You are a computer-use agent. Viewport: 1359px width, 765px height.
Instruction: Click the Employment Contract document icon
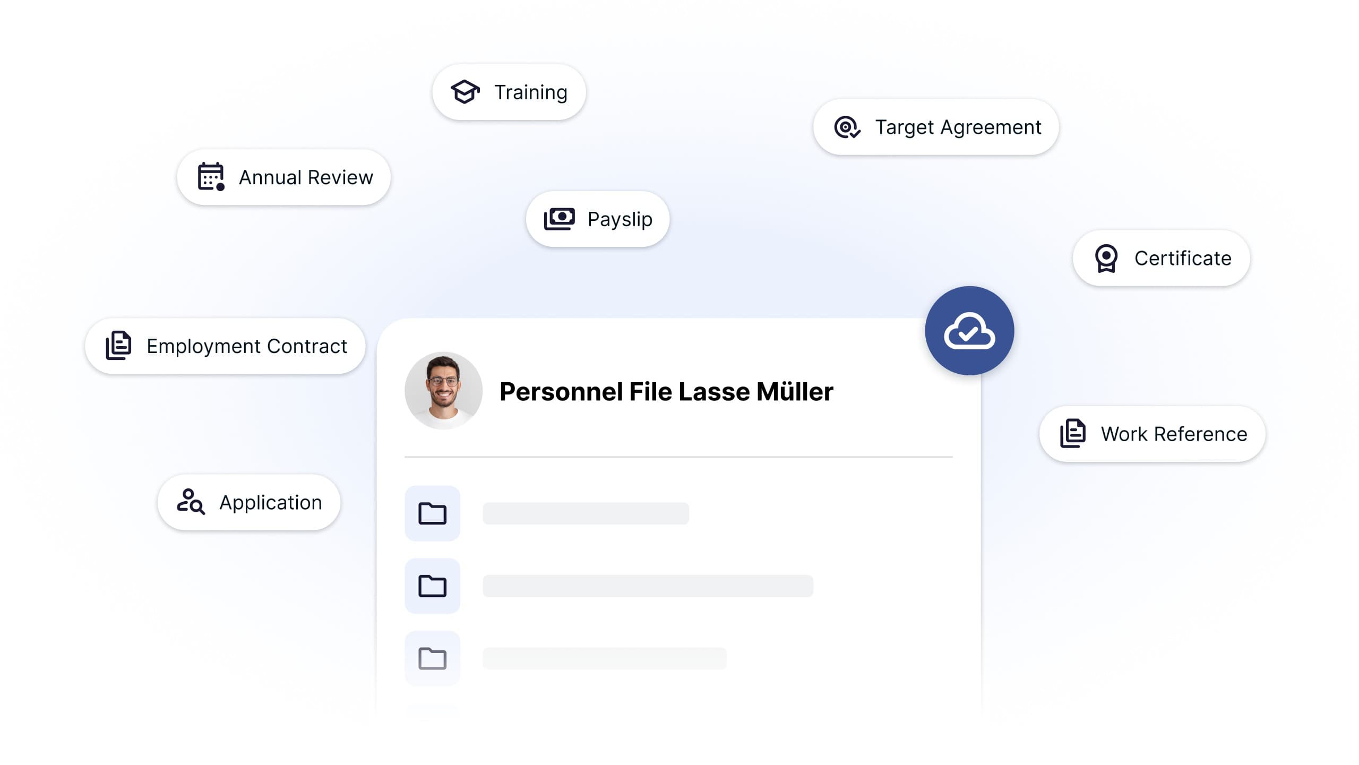coord(118,346)
